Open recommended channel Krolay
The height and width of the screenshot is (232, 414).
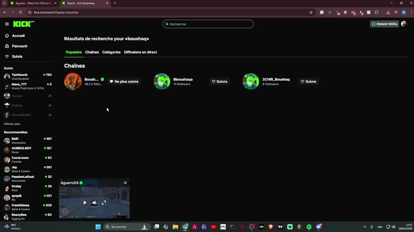pyautogui.click(x=27, y=188)
